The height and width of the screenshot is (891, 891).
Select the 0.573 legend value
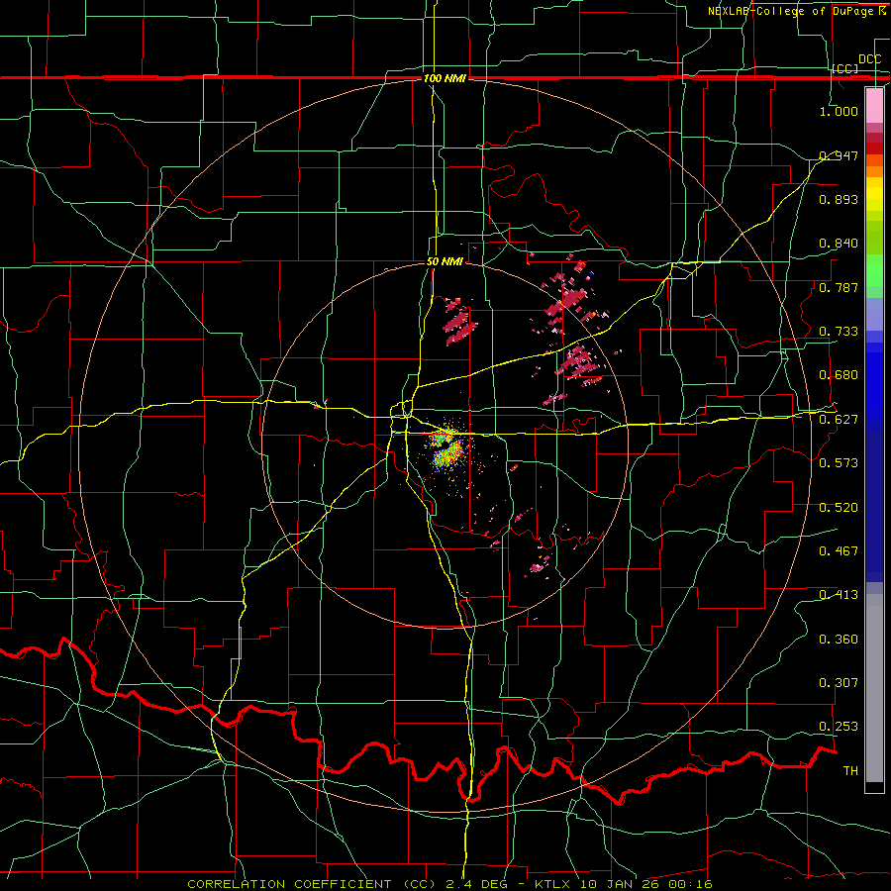839,463
